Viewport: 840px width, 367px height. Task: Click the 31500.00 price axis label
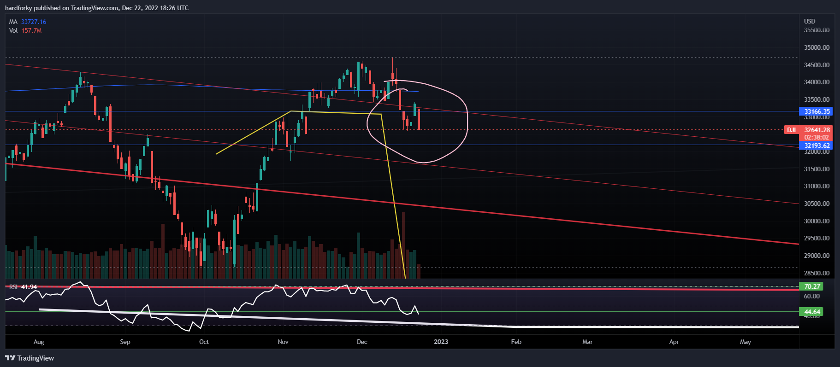(816, 169)
